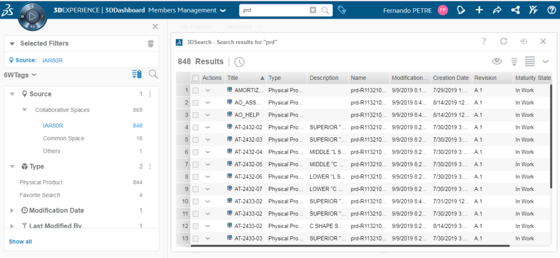Viewport: 560px width, 258px height.
Task: Open the 6WTags tag icon in top bar
Action: point(342,10)
